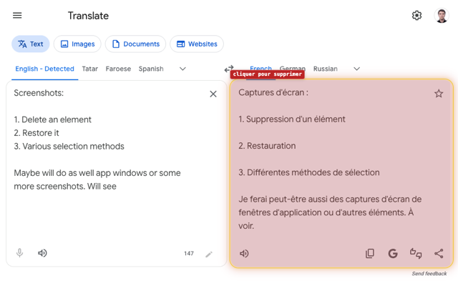Image resolution: width=458 pixels, height=286 pixels.
Task: Clear the source text with X
Action: tap(213, 94)
